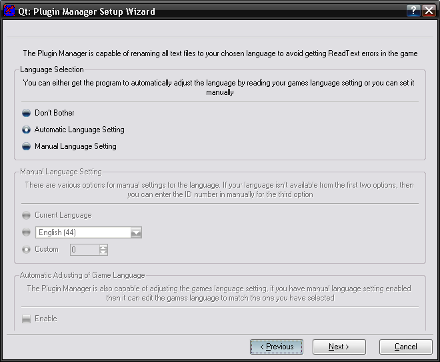Click the Plugin Manager app icon in title bar
The width and height of the screenshot is (440, 362).
(10, 11)
